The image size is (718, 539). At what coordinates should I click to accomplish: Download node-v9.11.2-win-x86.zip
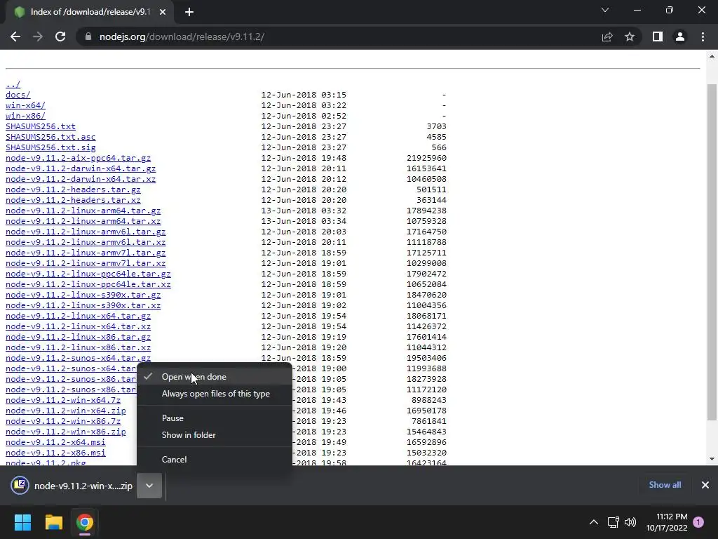pyautogui.click(x=66, y=432)
